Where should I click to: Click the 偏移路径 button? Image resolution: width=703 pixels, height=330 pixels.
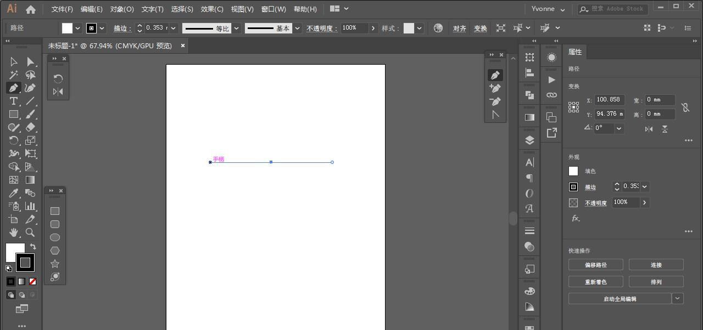[x=596, y=264]
